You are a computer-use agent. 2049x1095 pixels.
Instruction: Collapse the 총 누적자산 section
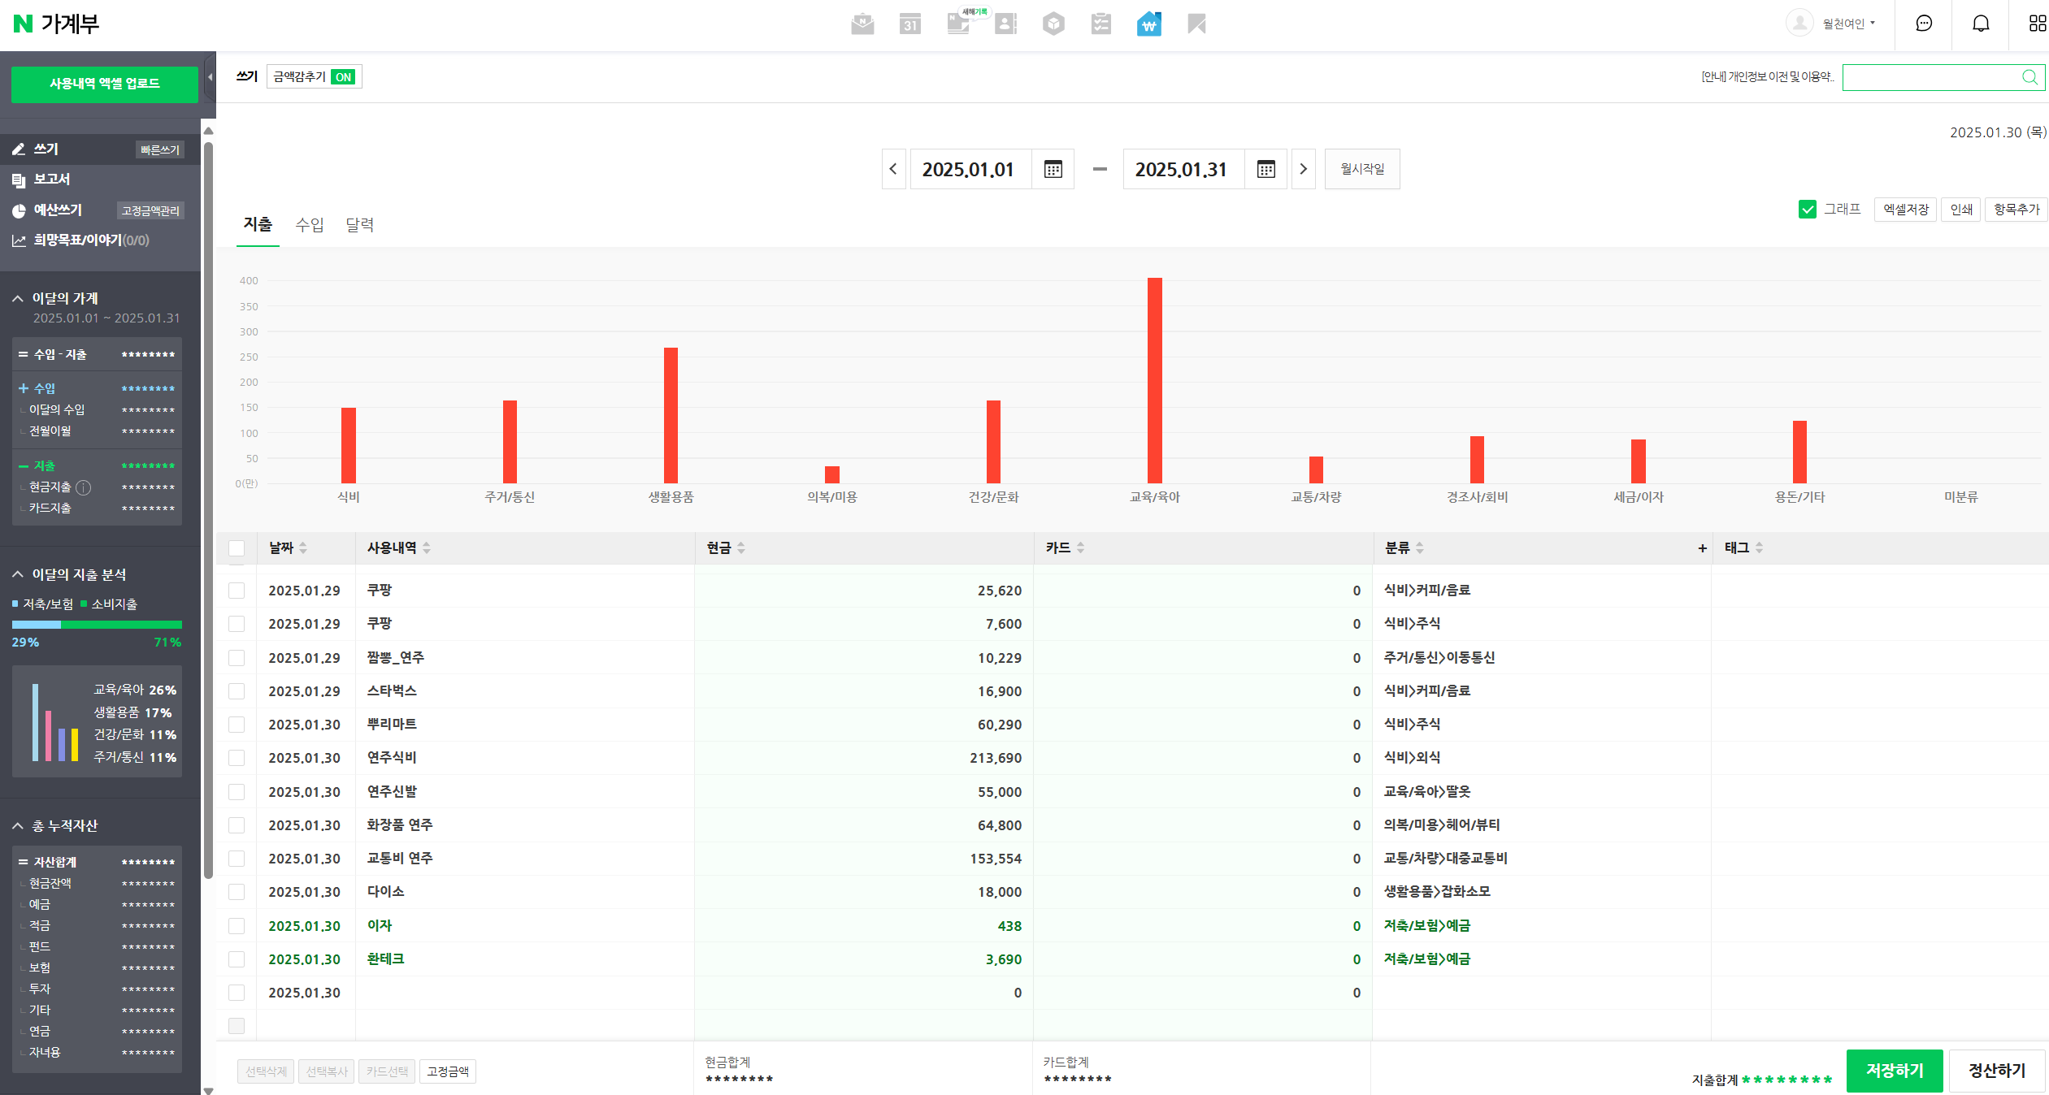pyautogui.click(x=18, y=825)
